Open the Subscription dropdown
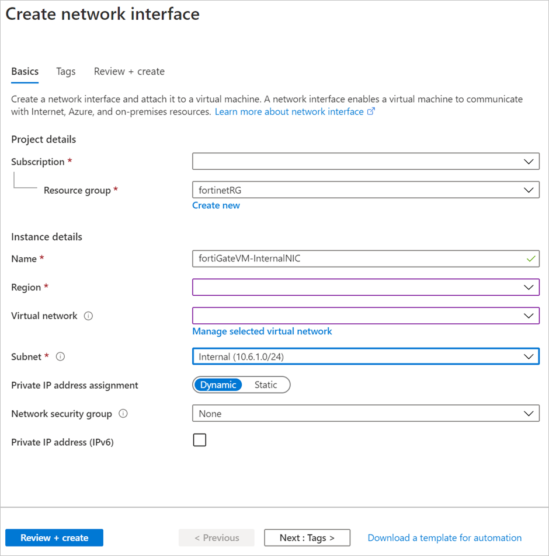 366,162
